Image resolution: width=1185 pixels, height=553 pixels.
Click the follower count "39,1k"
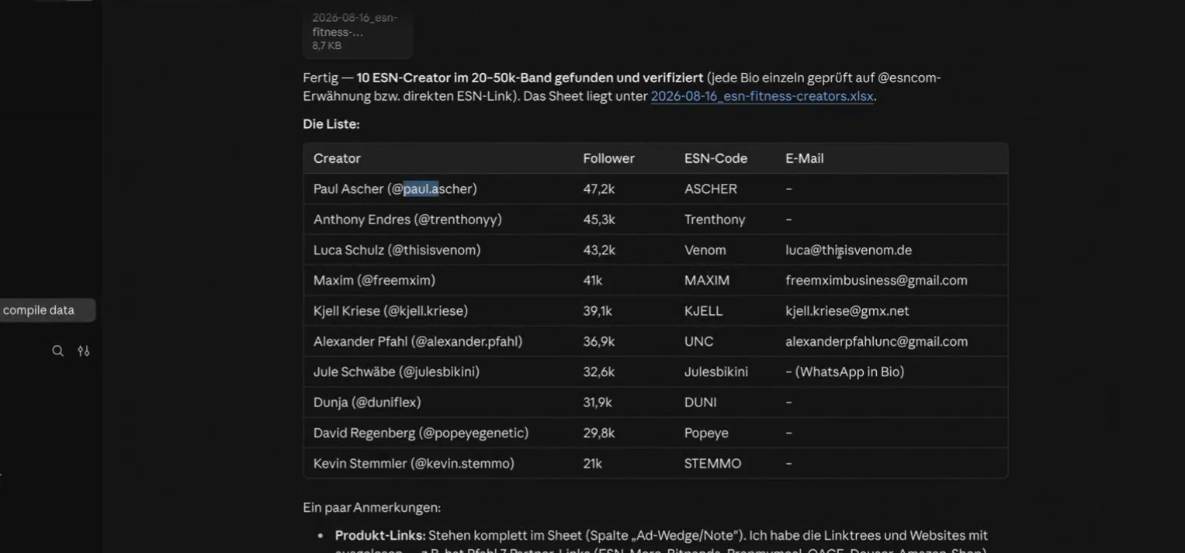click(598, 311)
